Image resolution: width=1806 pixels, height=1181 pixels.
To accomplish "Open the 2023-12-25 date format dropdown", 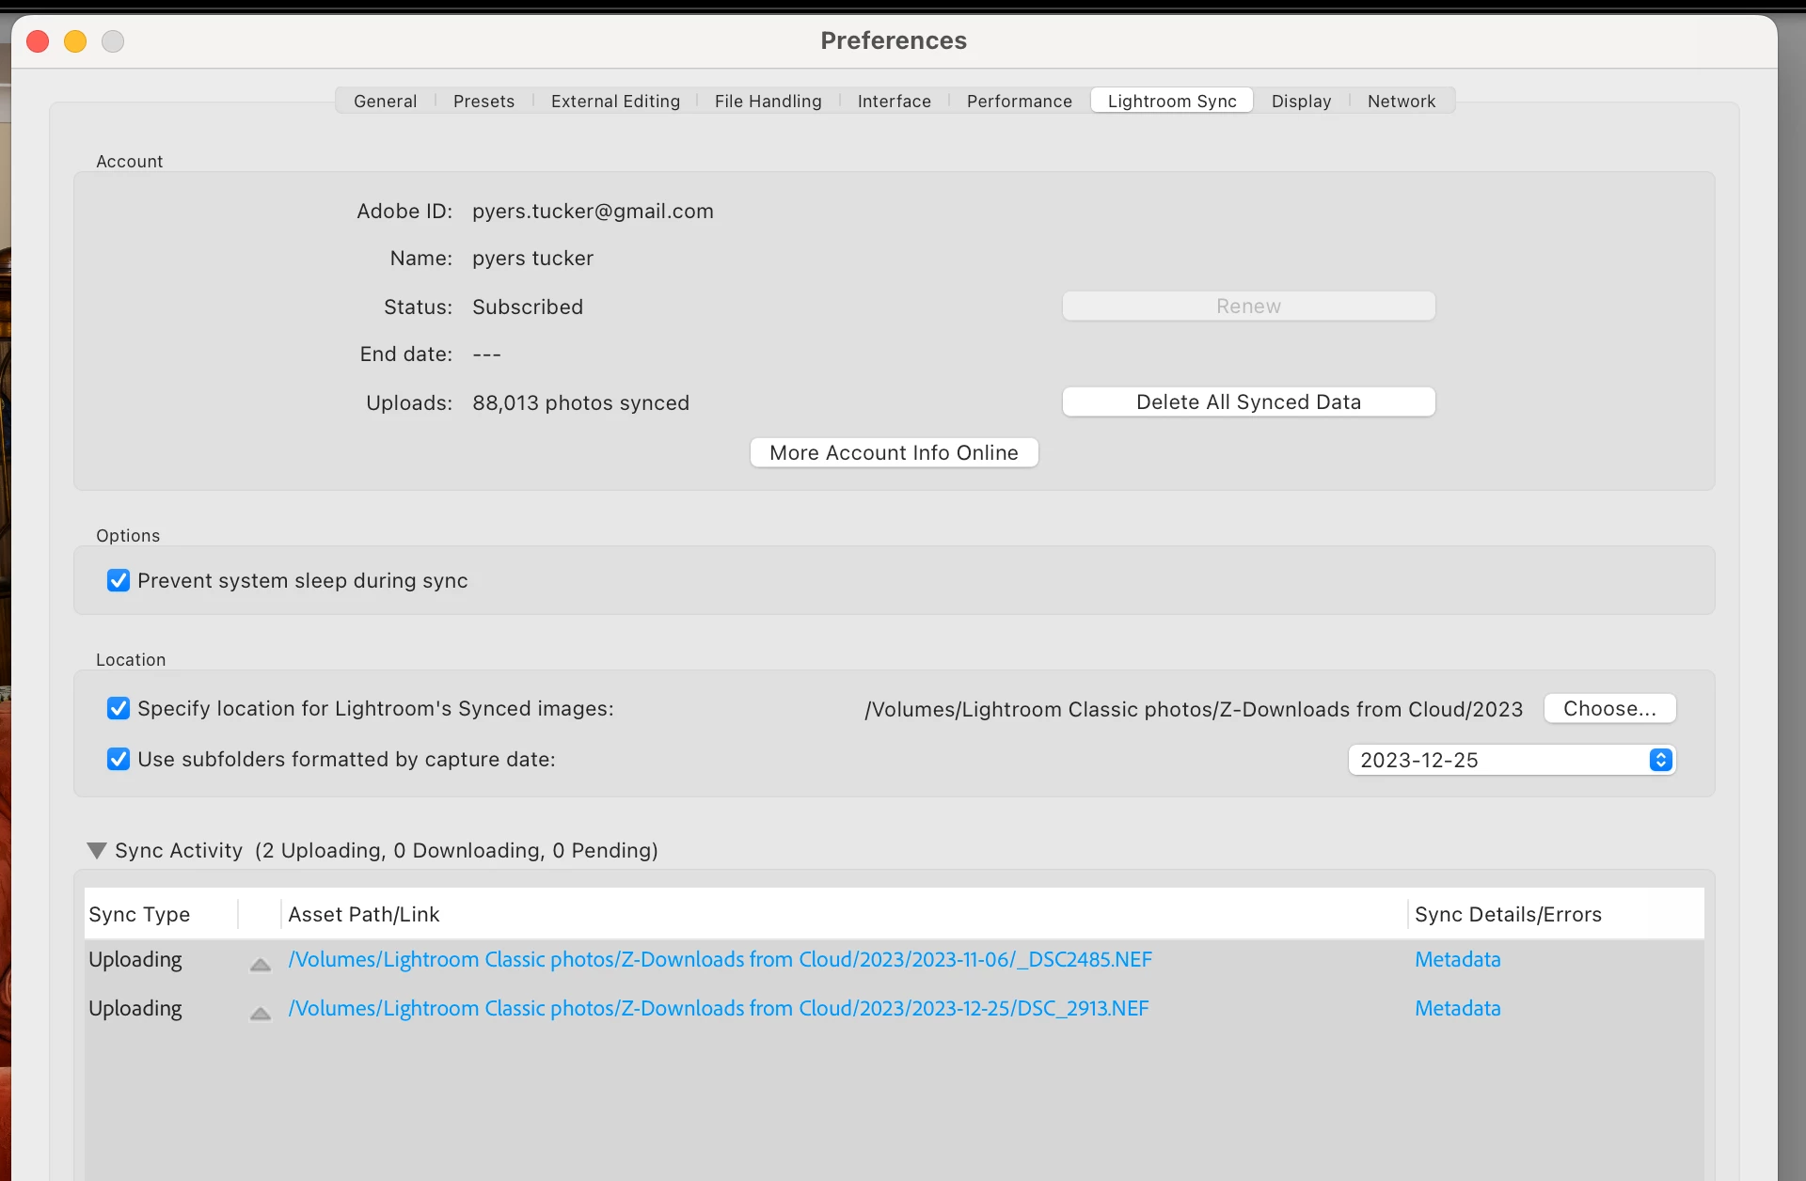I will pyautogui.click(x=1511, y=760).
